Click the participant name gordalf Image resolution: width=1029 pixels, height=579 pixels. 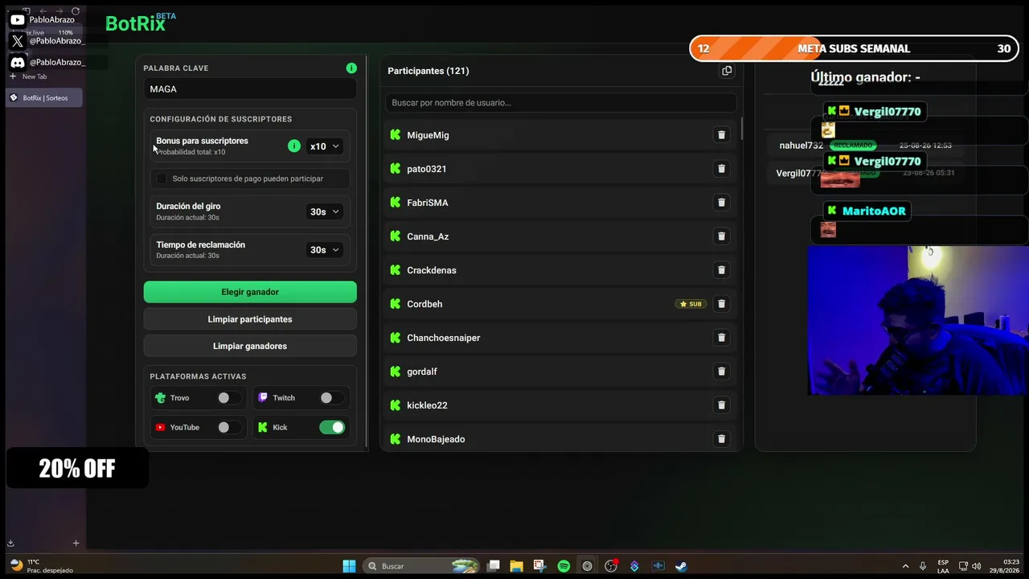422,372
